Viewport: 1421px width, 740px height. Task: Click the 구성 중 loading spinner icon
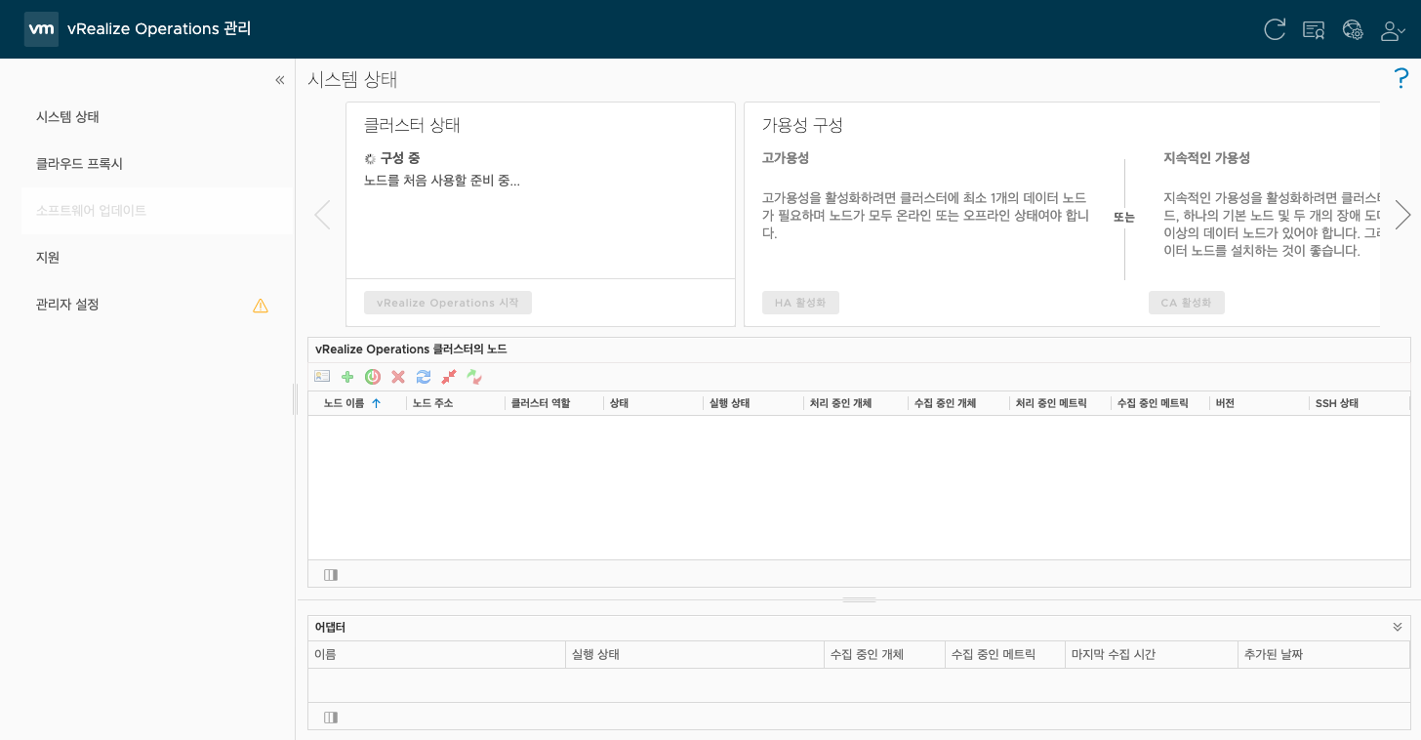click(x=370, y=158)
